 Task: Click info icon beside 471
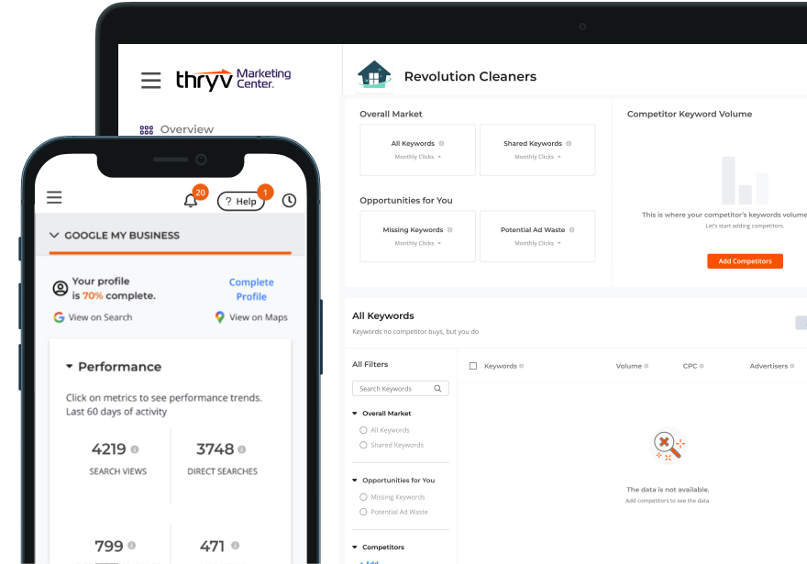235,546
